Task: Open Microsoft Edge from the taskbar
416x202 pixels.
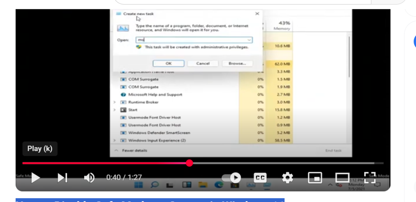Action: (x=219, y=185)
